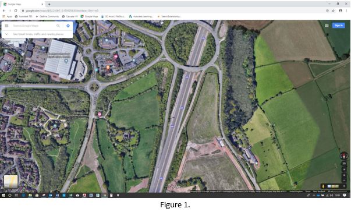
Task: Switch to map view via layer thumbnail
Action: 10,181
